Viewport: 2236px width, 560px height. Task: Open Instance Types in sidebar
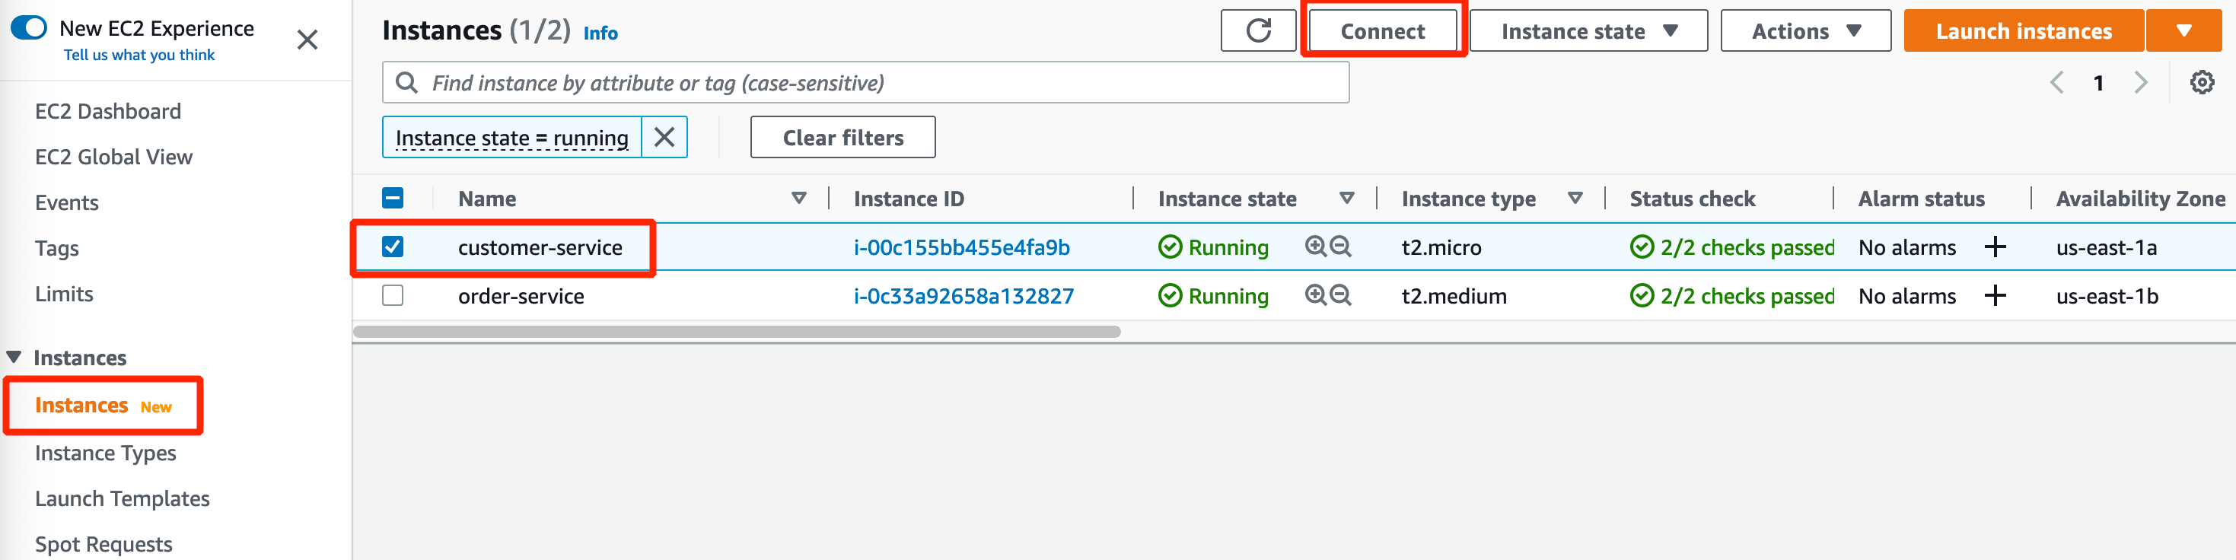click(x=105, y=453)
